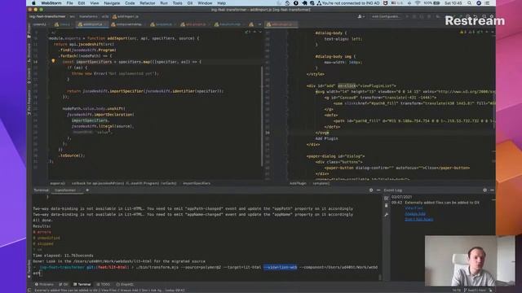Toggle Terminal tool window button at bottom
Screen dimensions: 522x293
pyautogui.click(x=82, y=284)
